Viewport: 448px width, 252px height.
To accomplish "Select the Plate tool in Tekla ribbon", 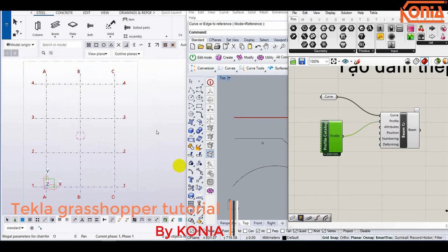I will 73,28.
